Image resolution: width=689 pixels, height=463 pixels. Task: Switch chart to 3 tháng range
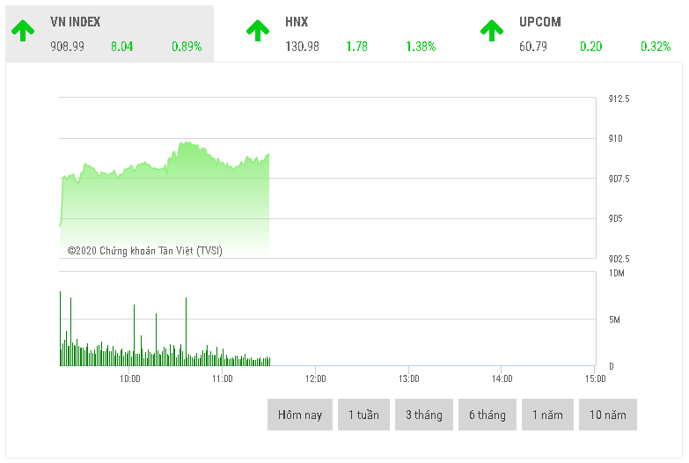tap(424, 415)
